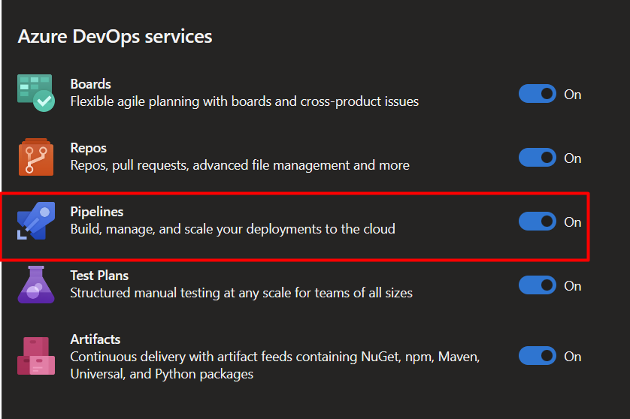Click the Azure DevOps services heading

tap(115, 37)
